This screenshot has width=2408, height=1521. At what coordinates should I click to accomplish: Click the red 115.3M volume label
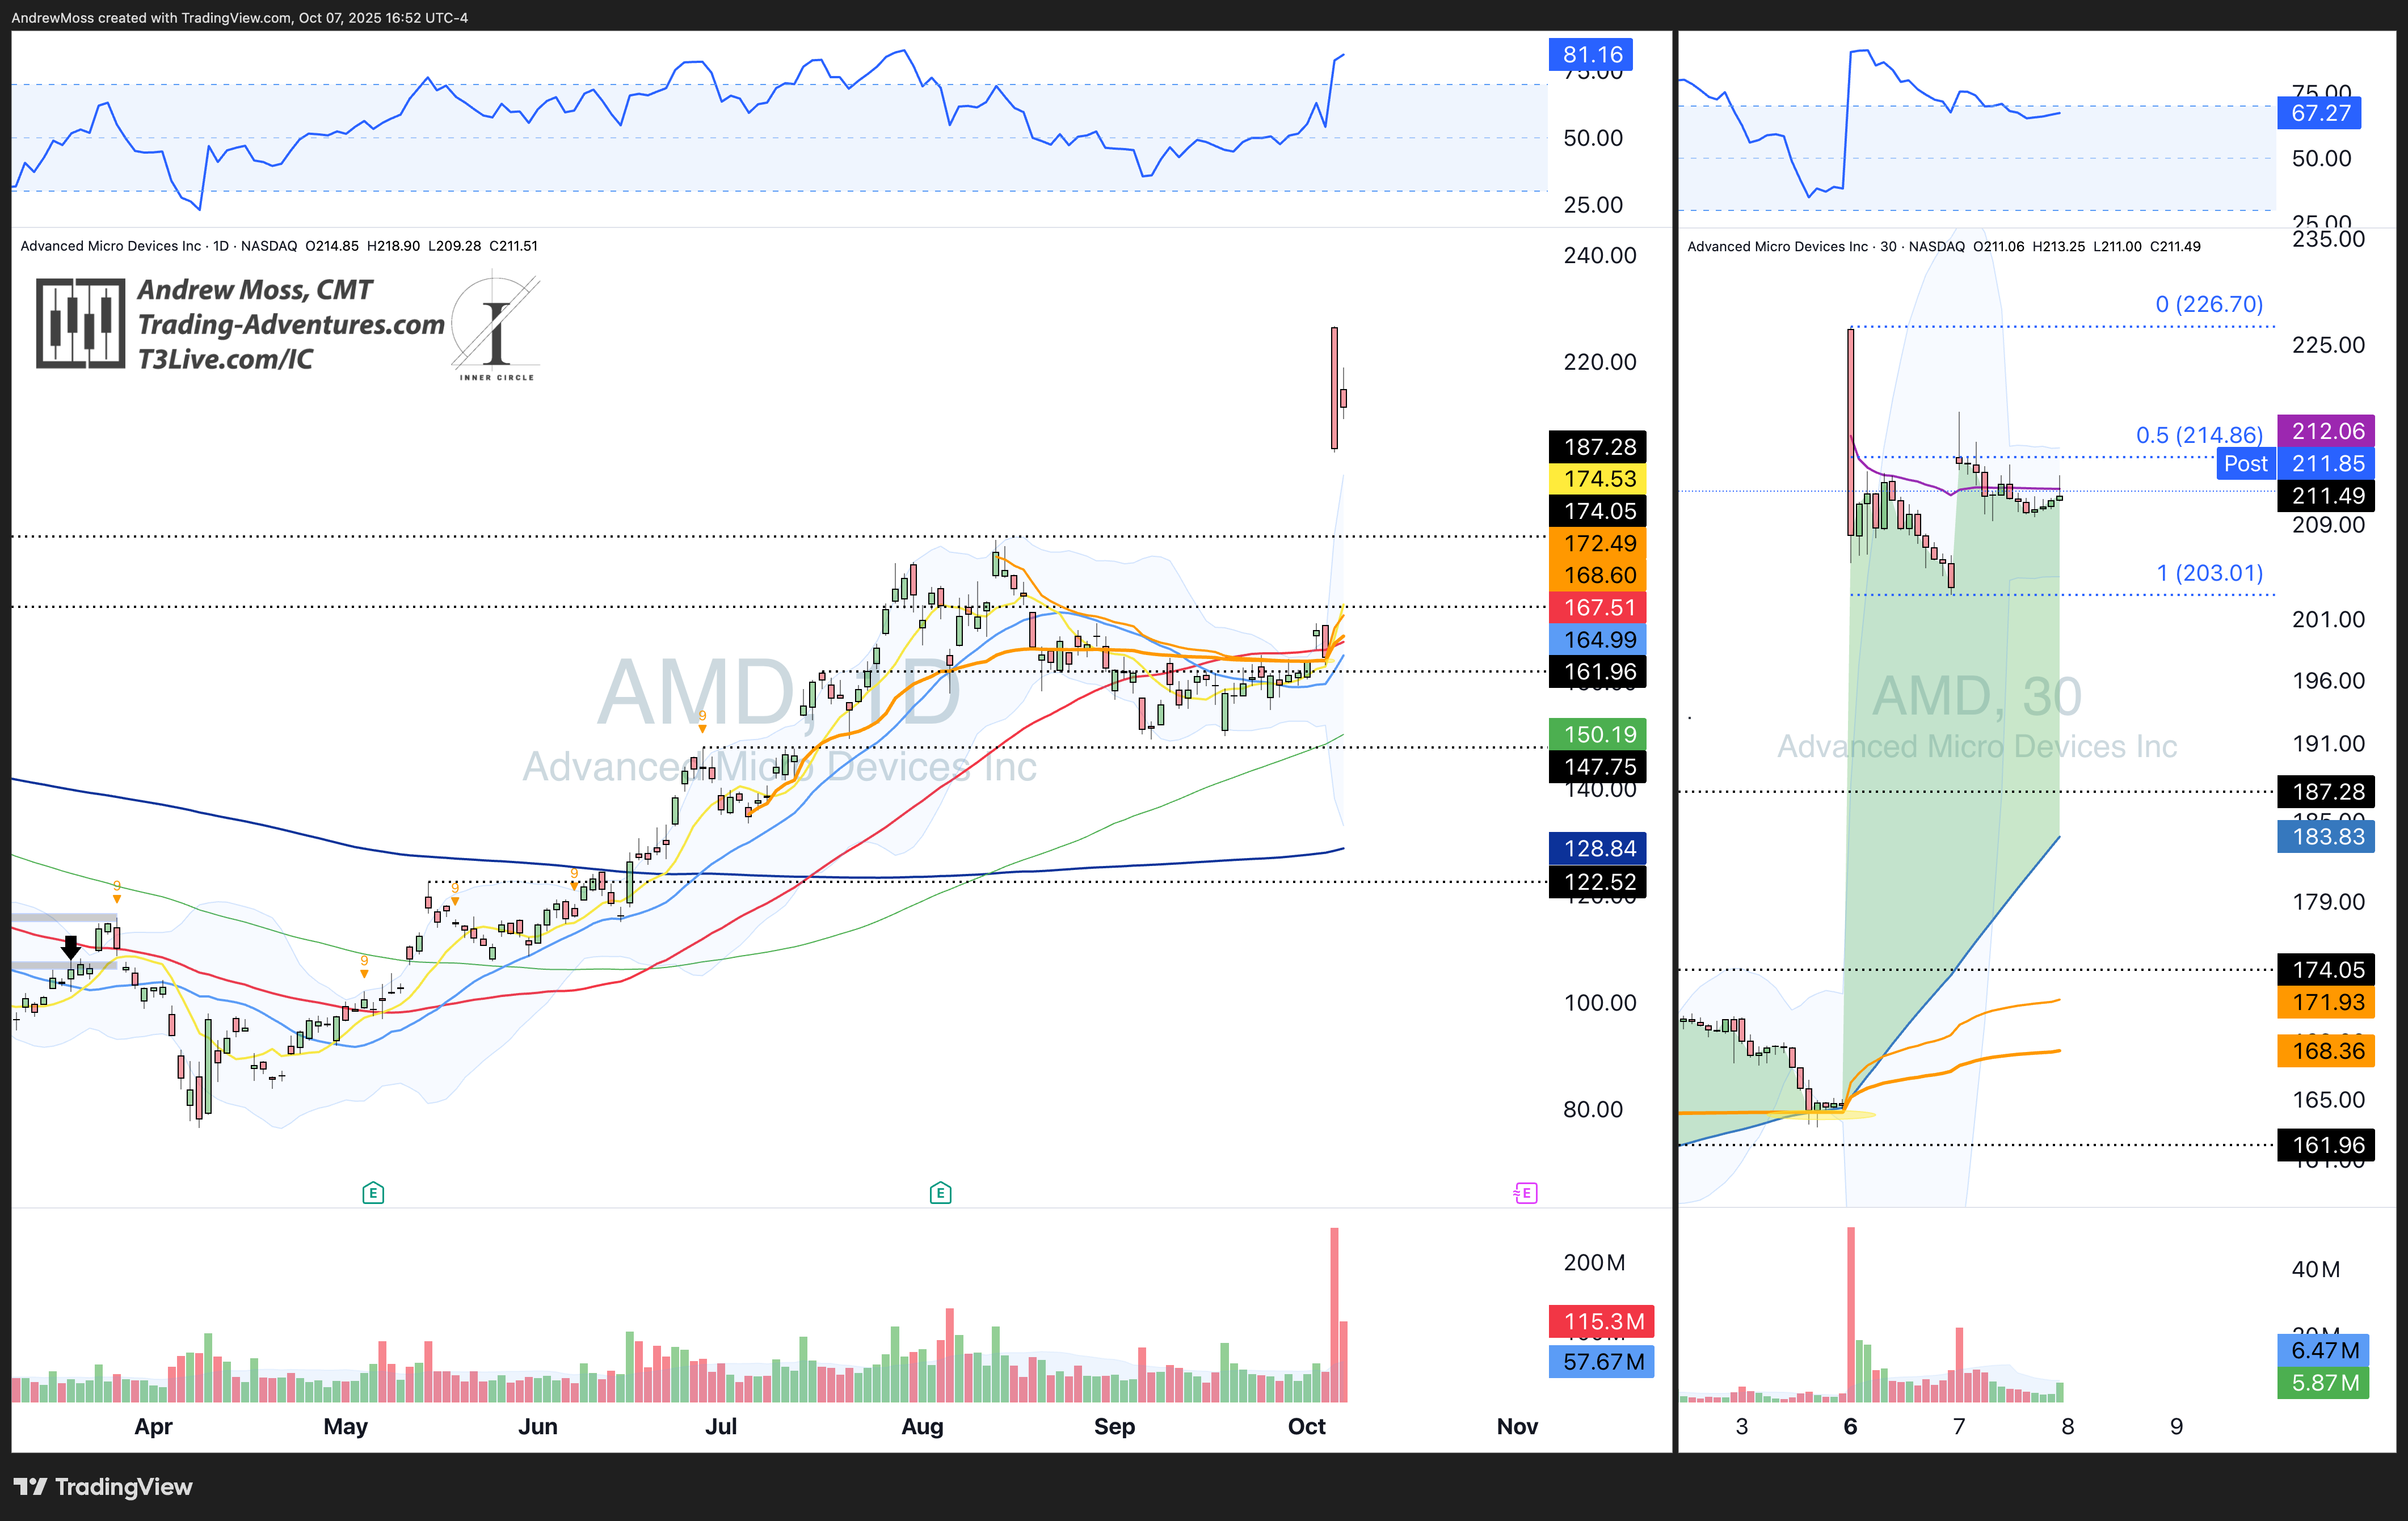(1602, 1321)
